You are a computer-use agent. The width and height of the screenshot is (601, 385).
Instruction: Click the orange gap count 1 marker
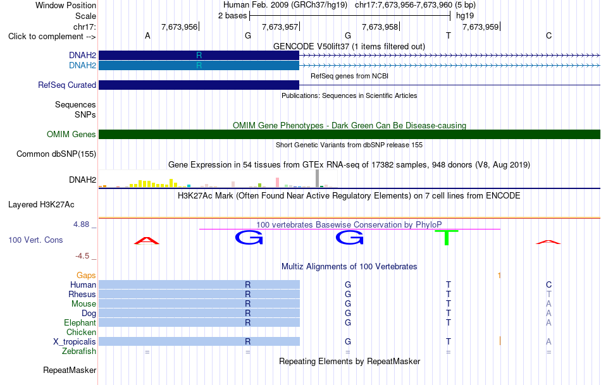pyautogui.click(x=499, y=276)
